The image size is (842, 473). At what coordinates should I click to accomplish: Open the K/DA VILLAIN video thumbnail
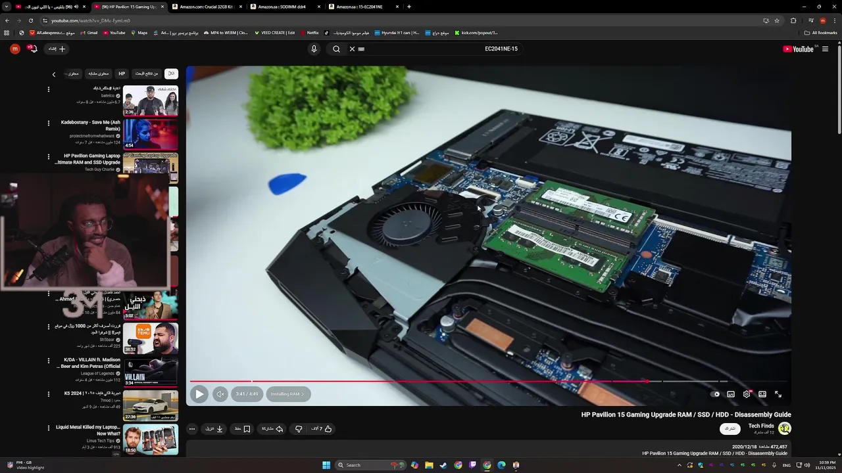[x=151, y=371]
